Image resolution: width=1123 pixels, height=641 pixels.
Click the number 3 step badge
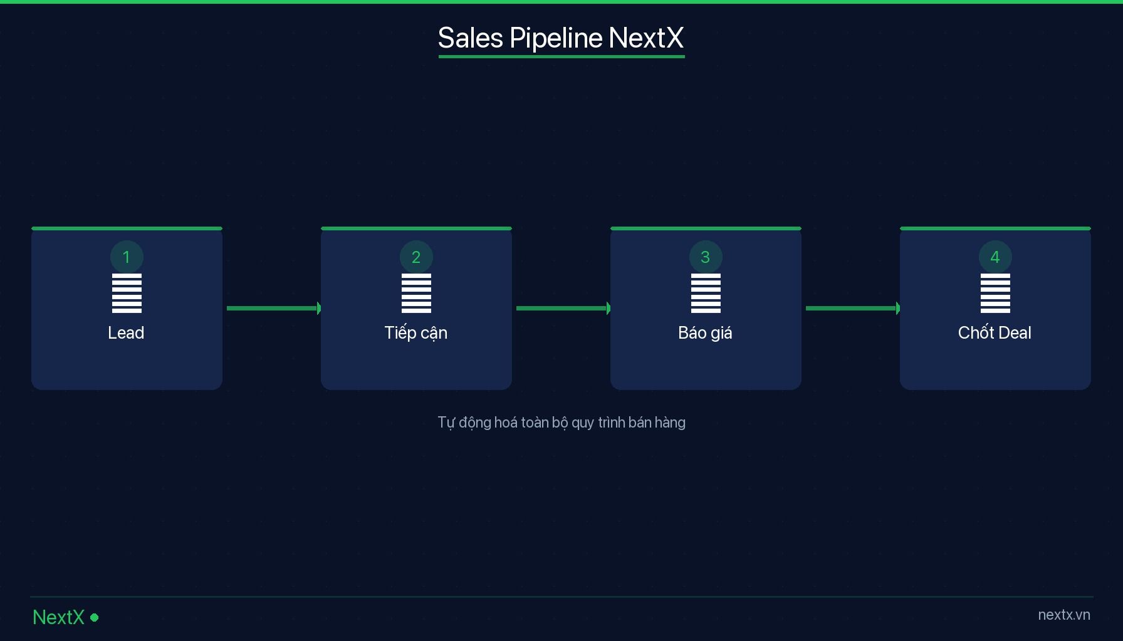706,257
